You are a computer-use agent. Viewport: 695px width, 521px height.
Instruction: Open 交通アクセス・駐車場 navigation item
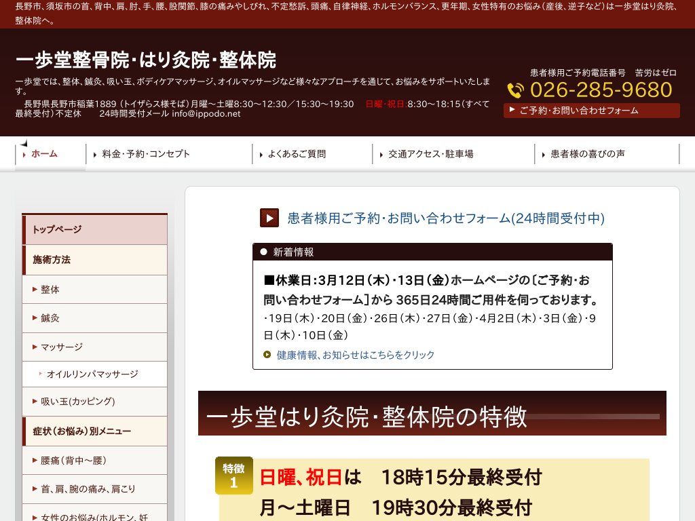coord(430,154)
